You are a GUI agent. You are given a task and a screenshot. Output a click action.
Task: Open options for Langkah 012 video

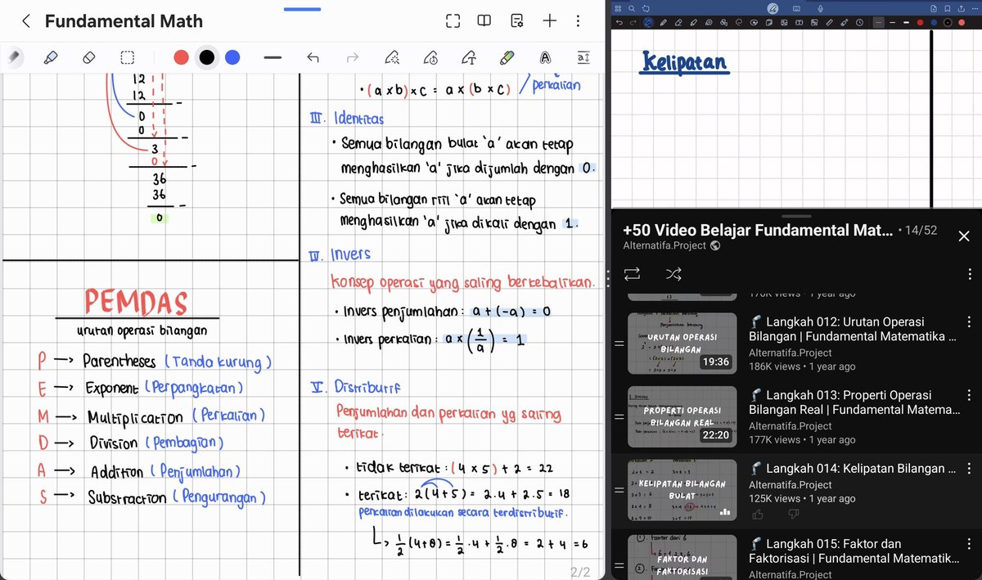970,322
